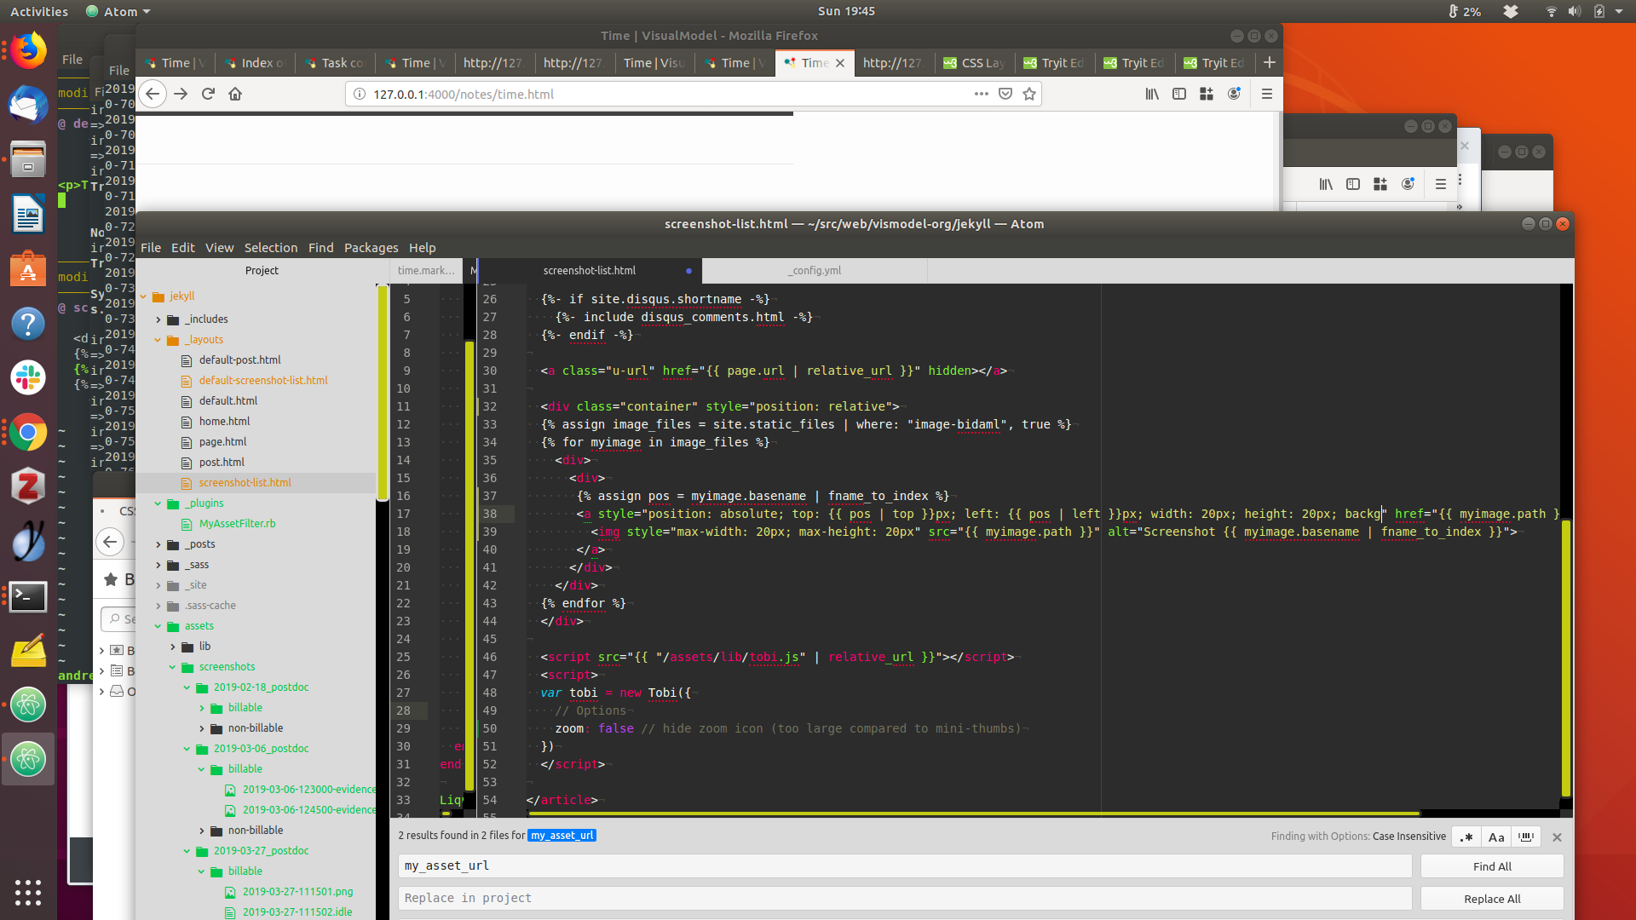Launch Chrome from Ubuntu dock
Image resolution: width=1636 pixels, height=920 pixels.
[28, 433]
